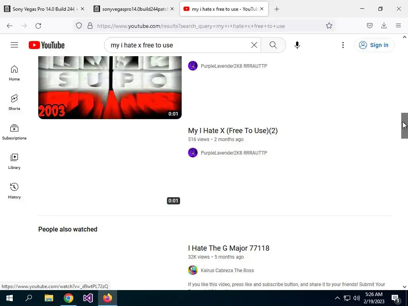Open the PurpleLavender2K8 channel beside the 2003 thumbnail

point(233,66)
